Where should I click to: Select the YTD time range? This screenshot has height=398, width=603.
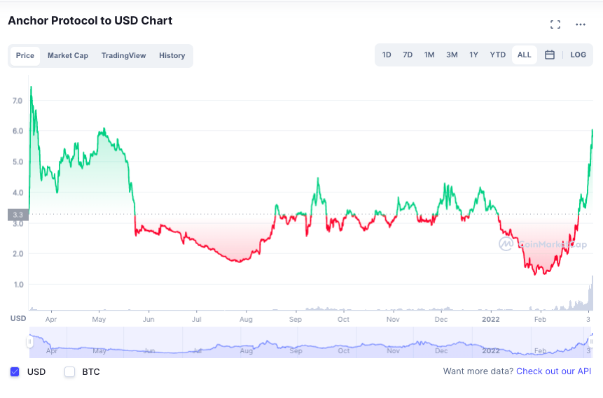pyautogui.click(x=498, y=55)
